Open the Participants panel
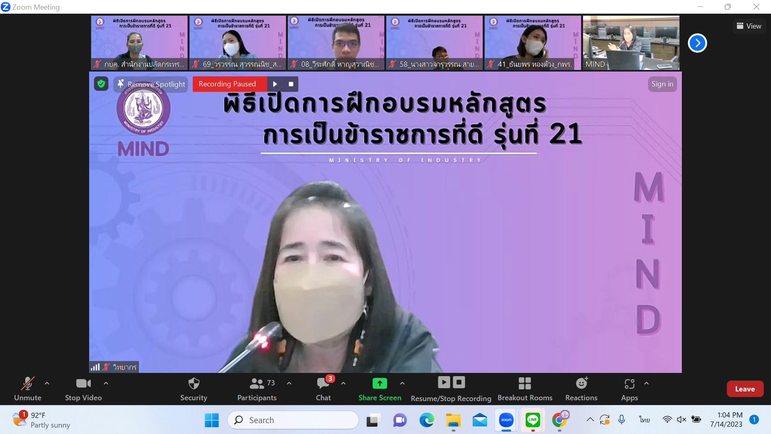771x434 pixels. 257,389
